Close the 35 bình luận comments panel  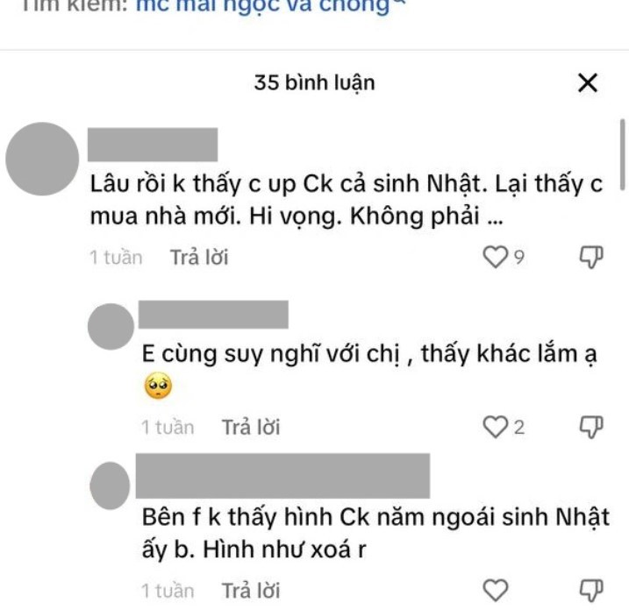588,82
